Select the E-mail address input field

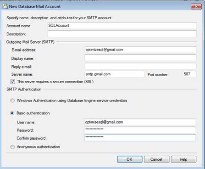pyautogui.click(x=140, y=50)
